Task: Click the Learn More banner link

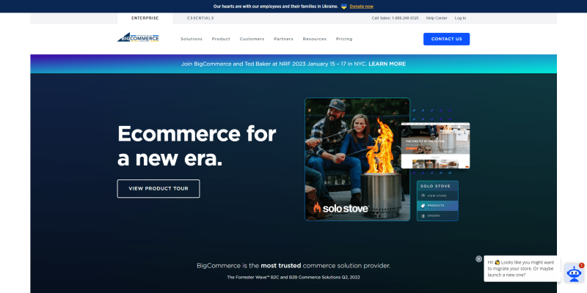Action: (x=387, y=64)
